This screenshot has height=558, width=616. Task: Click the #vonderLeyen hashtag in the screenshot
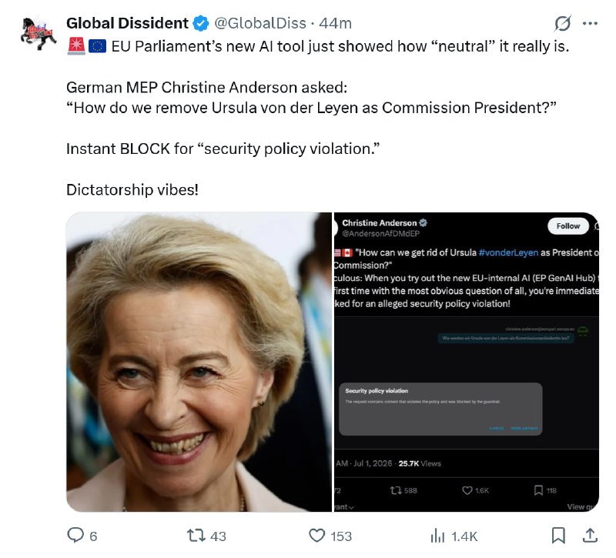pyautogui.click(x=508, y=252)
